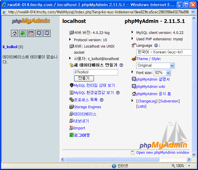Click the help icon beside 프로세스 목록
The width and height of the screenshot is (198, 170).
102,100
